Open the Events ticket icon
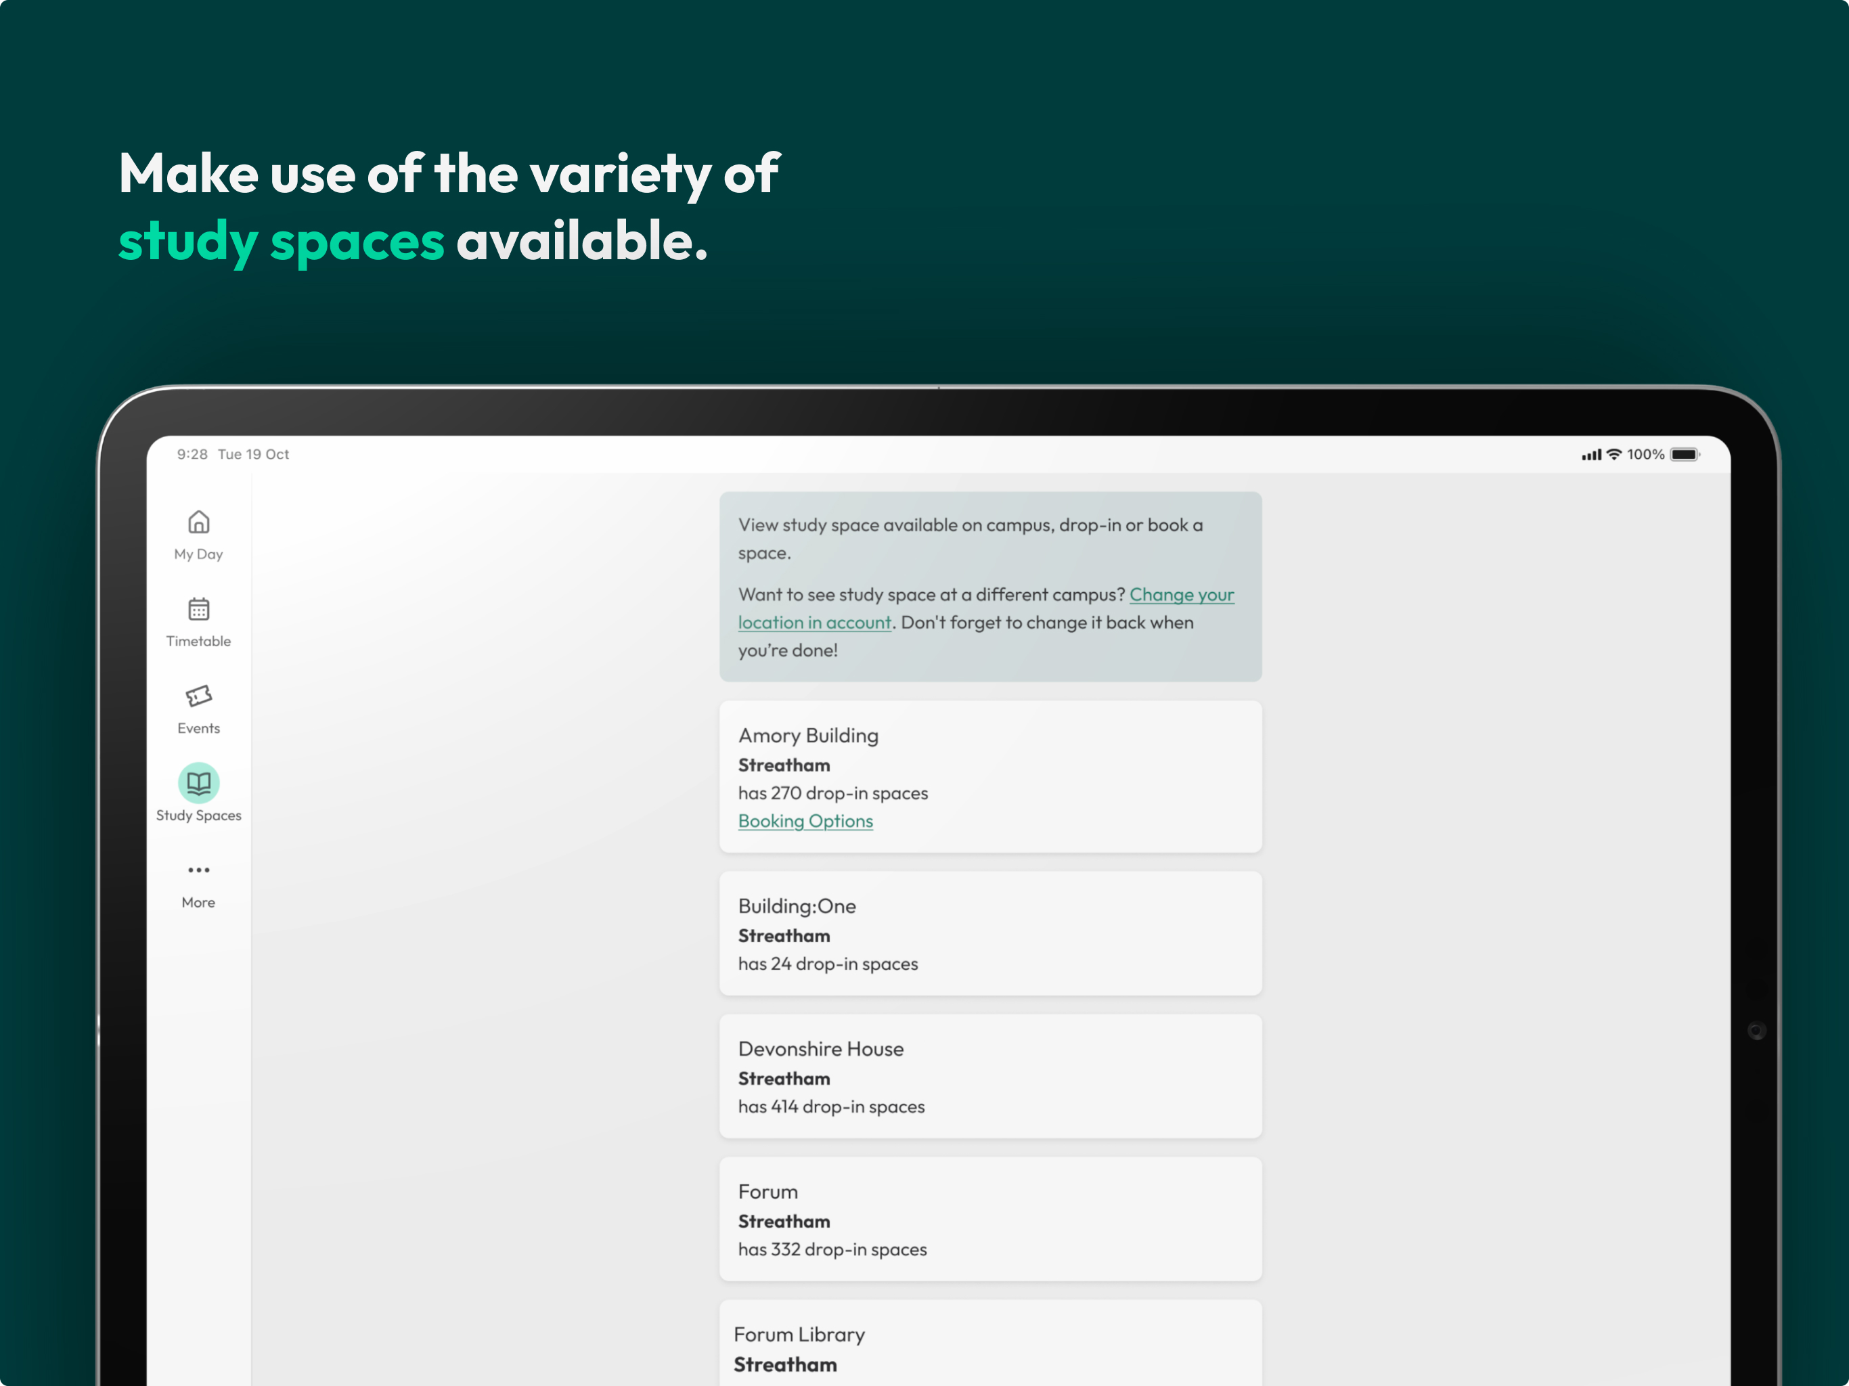1849x1386 pixels. tap(198, 696)
